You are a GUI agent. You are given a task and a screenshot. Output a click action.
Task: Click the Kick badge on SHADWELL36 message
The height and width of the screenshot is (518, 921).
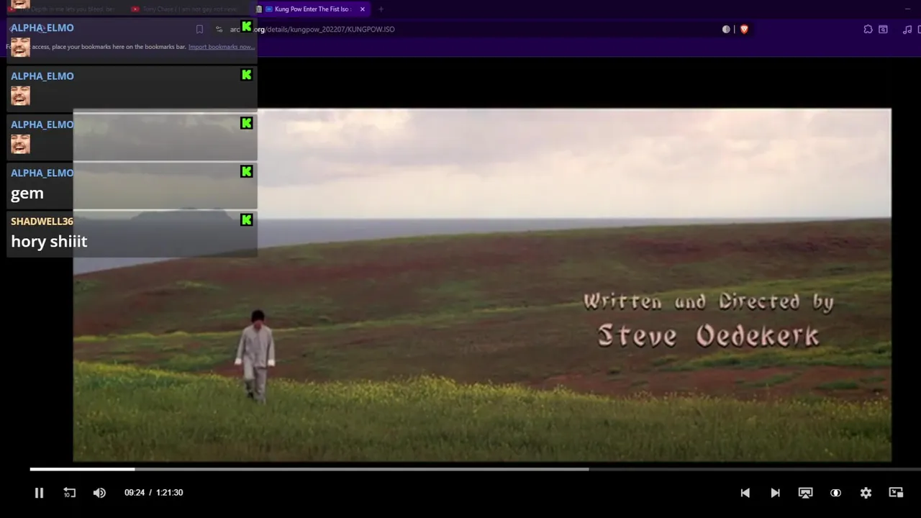(x=247, y=220)
